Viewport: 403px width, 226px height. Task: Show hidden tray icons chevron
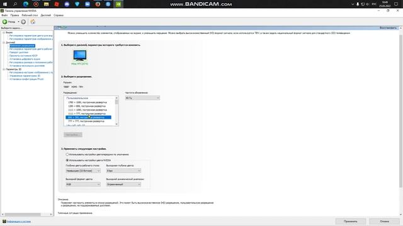point(353,4)
